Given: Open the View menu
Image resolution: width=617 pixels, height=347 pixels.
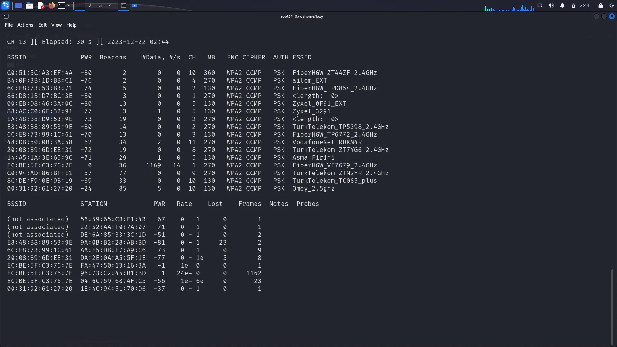Looking at the screenshot, I should [57, 25].
